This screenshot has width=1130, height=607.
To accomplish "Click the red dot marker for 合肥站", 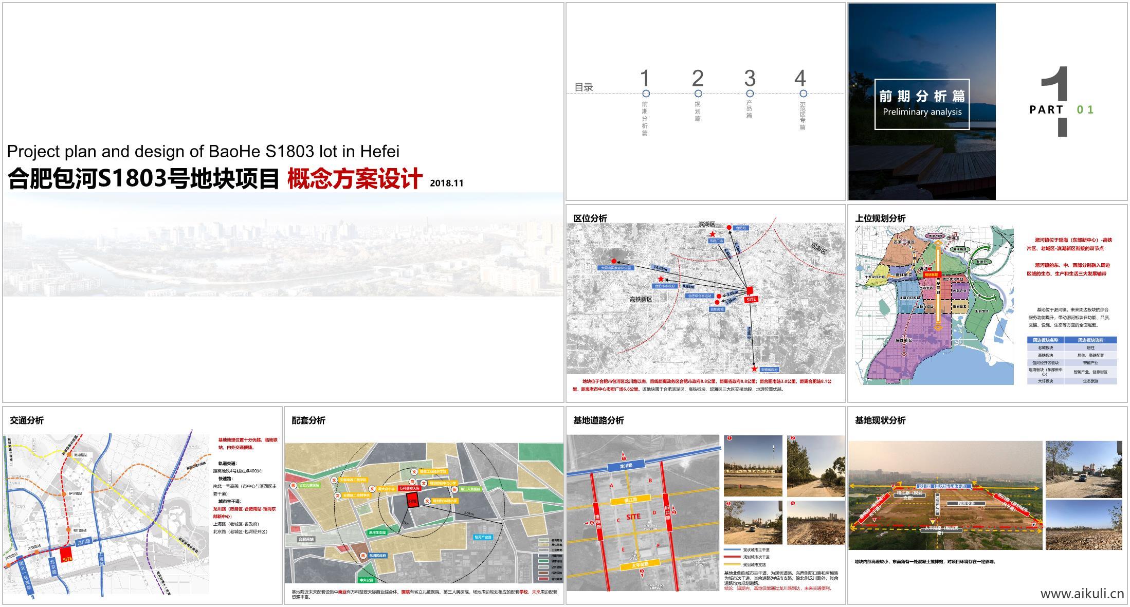I will (729, 228).
